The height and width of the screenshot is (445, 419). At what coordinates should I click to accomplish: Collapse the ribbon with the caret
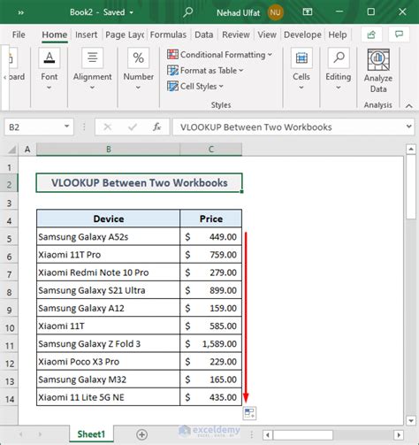click(409, 106)
